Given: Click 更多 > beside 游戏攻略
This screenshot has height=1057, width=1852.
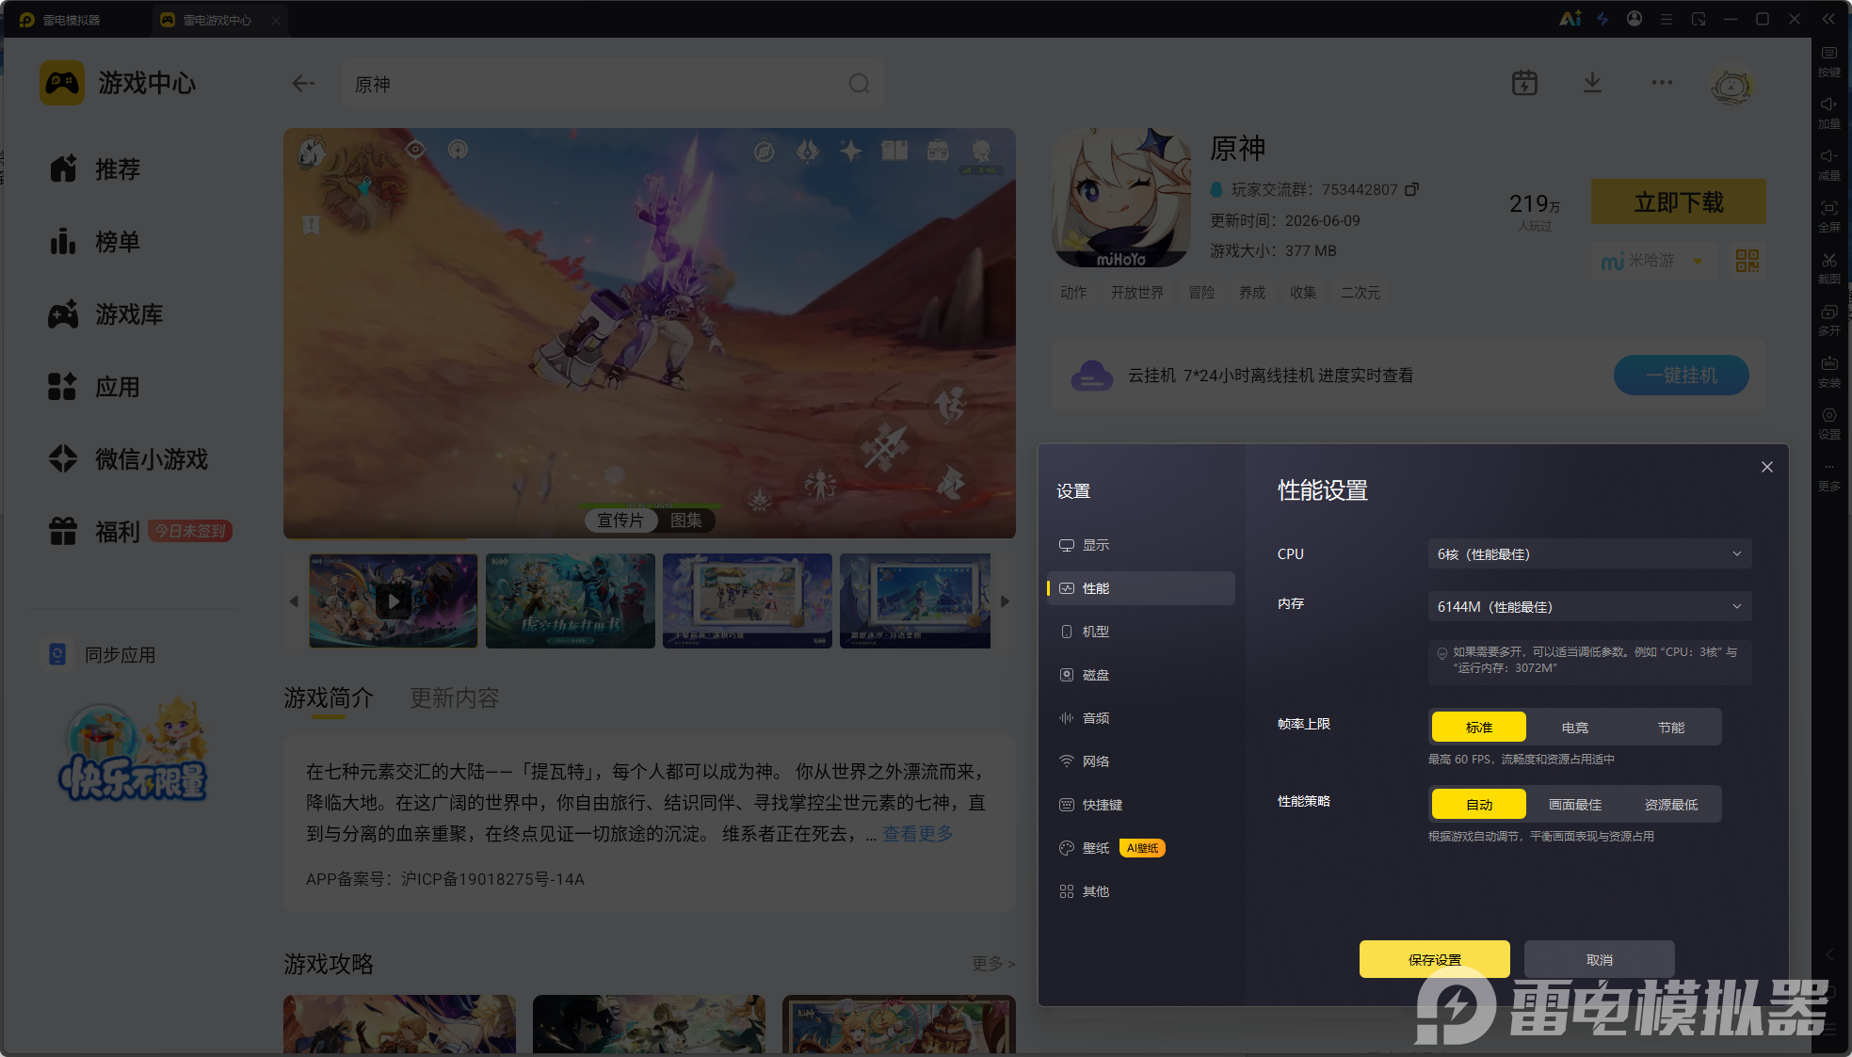Looking at the screenshot, I should point(993,963).
